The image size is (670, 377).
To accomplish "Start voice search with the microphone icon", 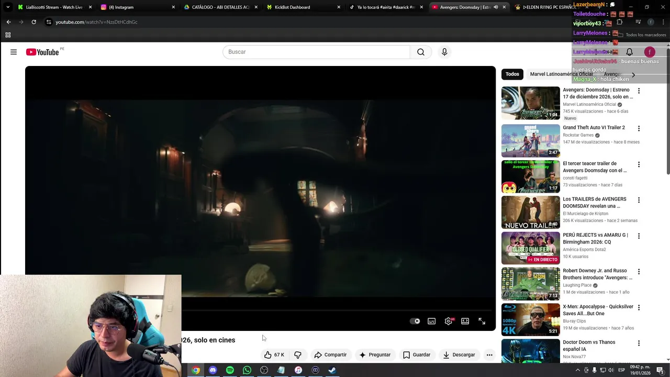I will click(444, 52).
